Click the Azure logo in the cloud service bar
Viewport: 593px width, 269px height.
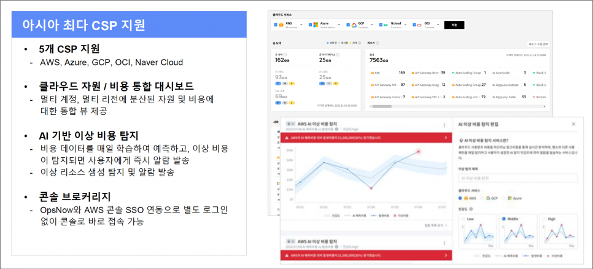pyautogui.click(x=316, y=25)
